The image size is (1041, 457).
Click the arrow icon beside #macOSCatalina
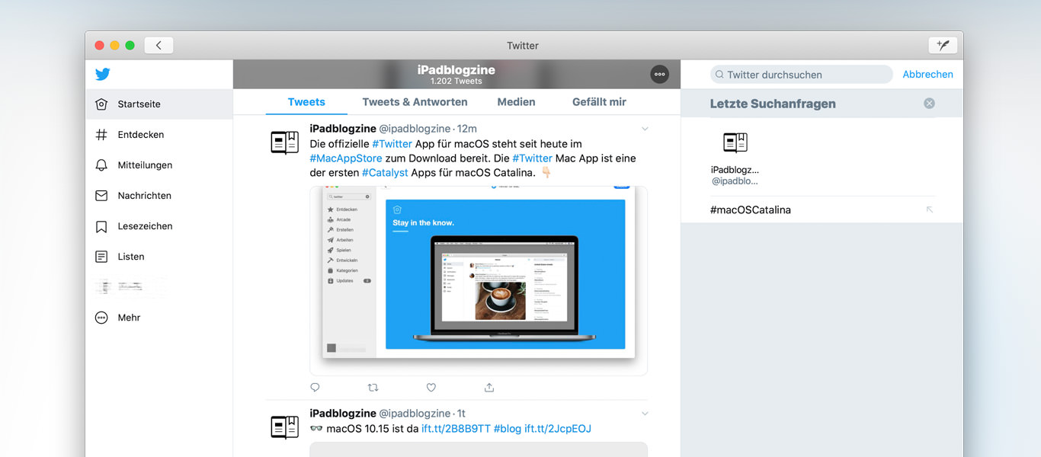929,209
